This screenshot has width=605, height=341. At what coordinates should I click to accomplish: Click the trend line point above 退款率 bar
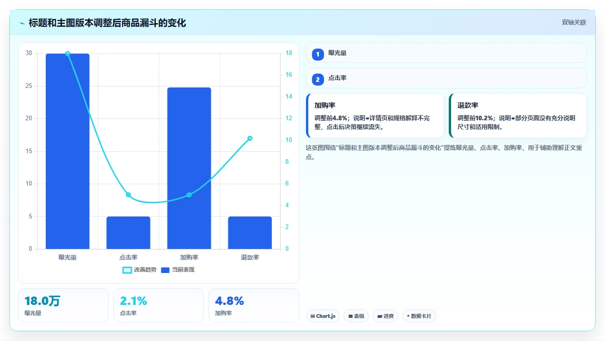(250, 138)
